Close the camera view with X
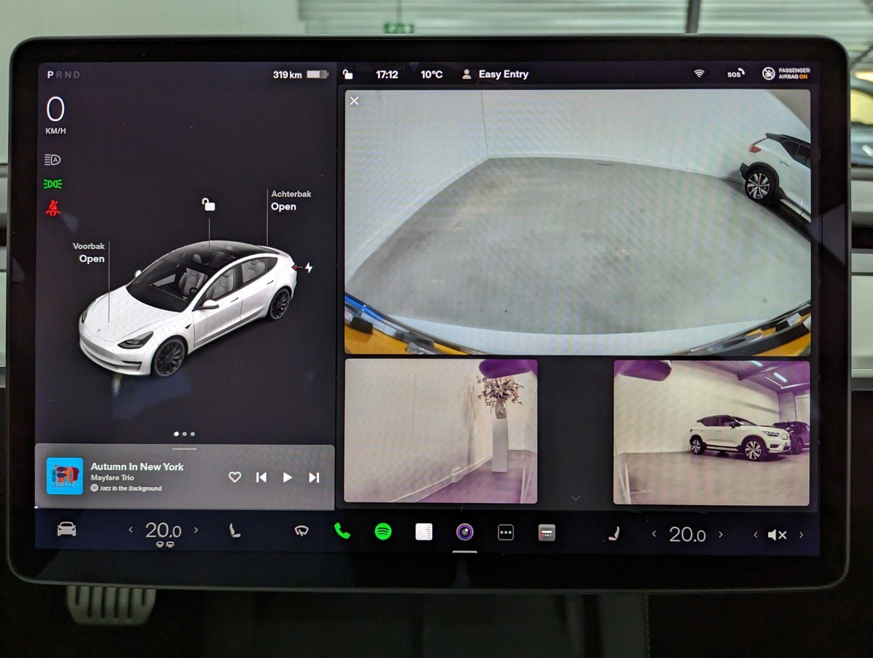 tap(355, 101)
